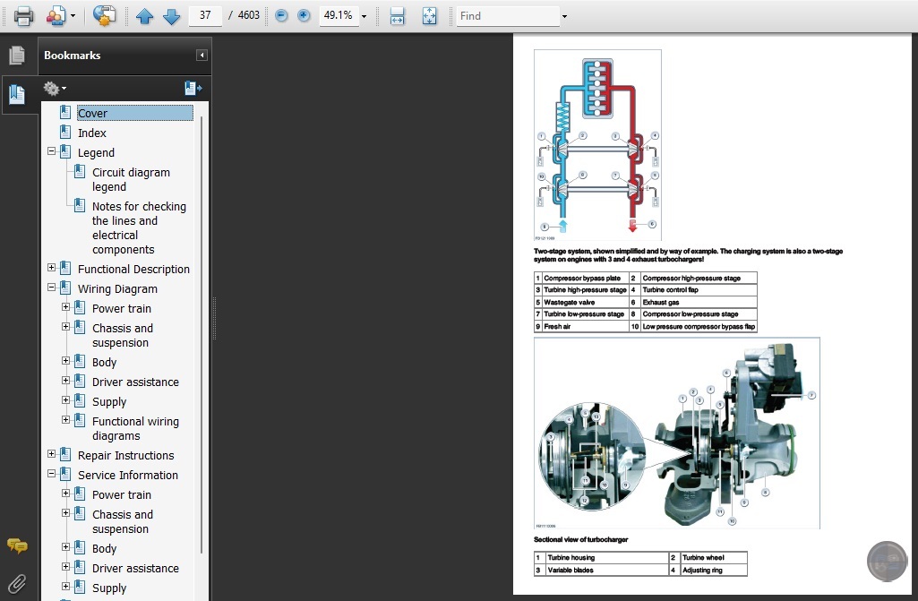The width and height of the screenshot is (918, 601).
Task: Click the two-stage system diagram image
Action: (597, 145)
